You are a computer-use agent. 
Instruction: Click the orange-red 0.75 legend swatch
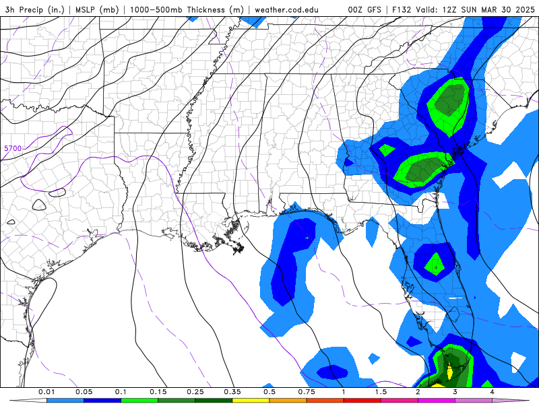click(325, 401)
